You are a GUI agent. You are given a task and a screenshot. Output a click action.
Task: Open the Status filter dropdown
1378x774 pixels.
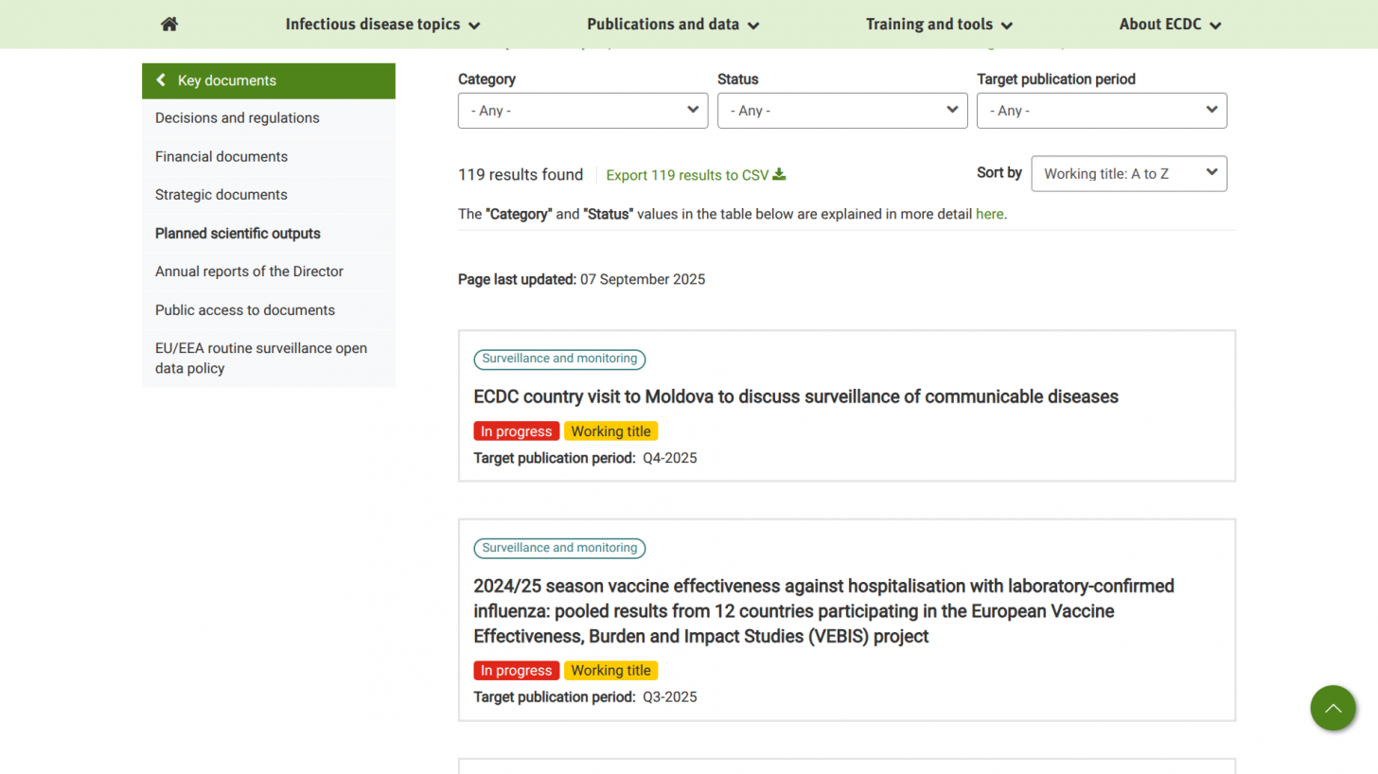coord(842,111)
